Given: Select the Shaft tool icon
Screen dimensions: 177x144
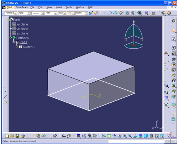Looking at the screenshot, I should click(x=173, y=59).
